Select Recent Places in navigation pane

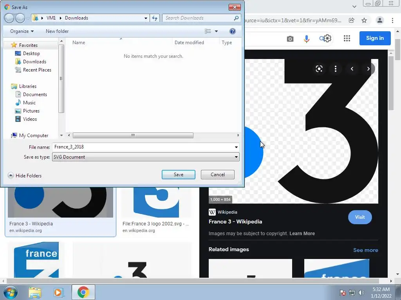pyautogui.click(x=37, y=70)
